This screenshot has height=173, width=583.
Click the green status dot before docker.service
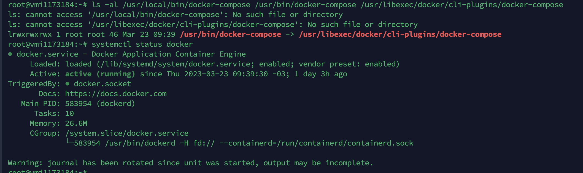point(10,54)
